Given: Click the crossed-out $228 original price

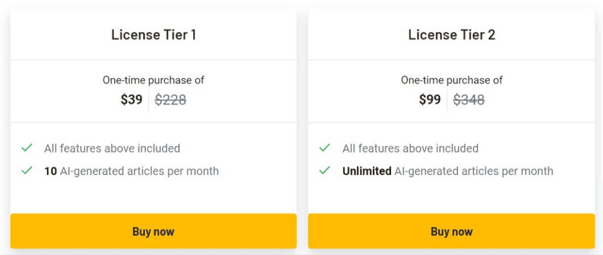Looking at the screenshot, I should pyautogui.click(x=171, y=100).
